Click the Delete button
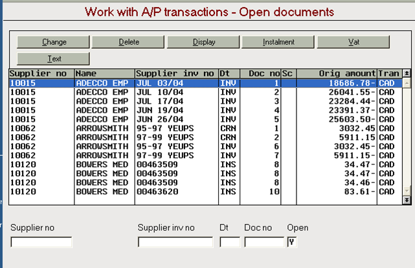Viewport: 415px width, 268px height. [x=128, y=42]
